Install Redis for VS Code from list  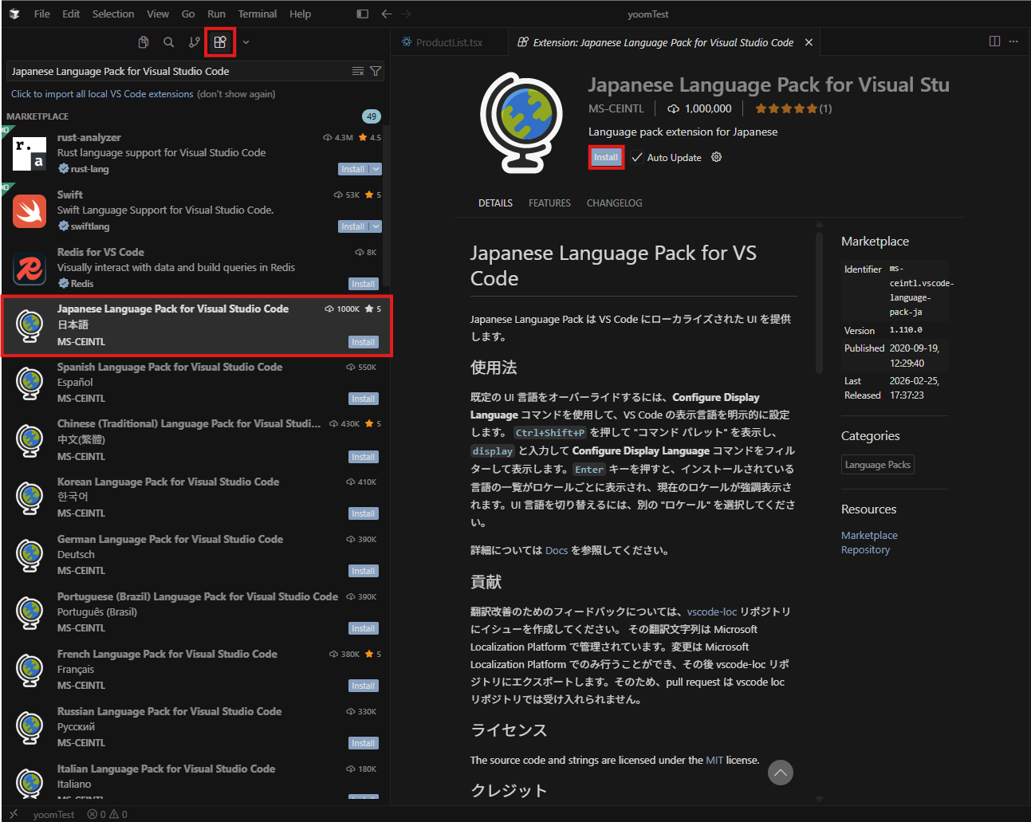364,284
